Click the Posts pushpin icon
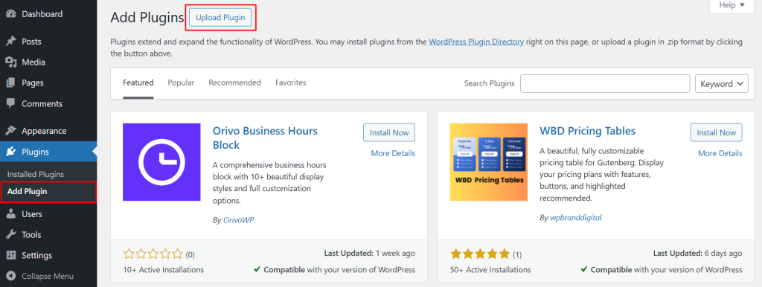This screenshot has height=287, width=762. [11, 42]
